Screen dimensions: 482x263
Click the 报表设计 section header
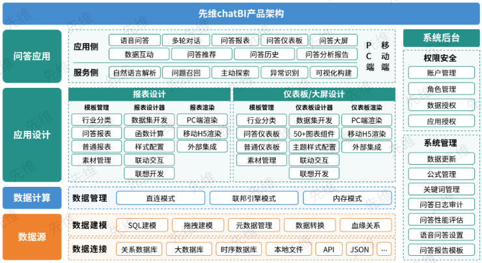149,94
